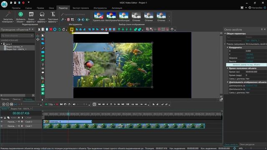Click the VSDC application logo
This screenshot has height=150, width=267.
point(4,5)
